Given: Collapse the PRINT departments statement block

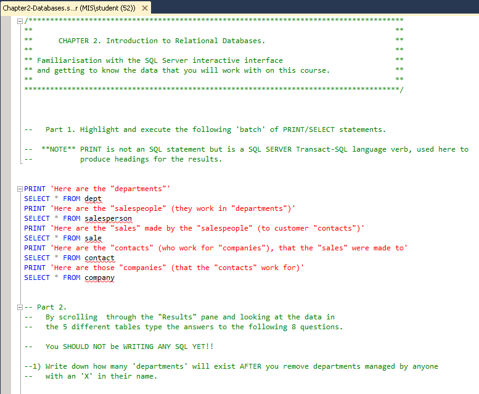Looking at the screenshot, I should point(20,189).
